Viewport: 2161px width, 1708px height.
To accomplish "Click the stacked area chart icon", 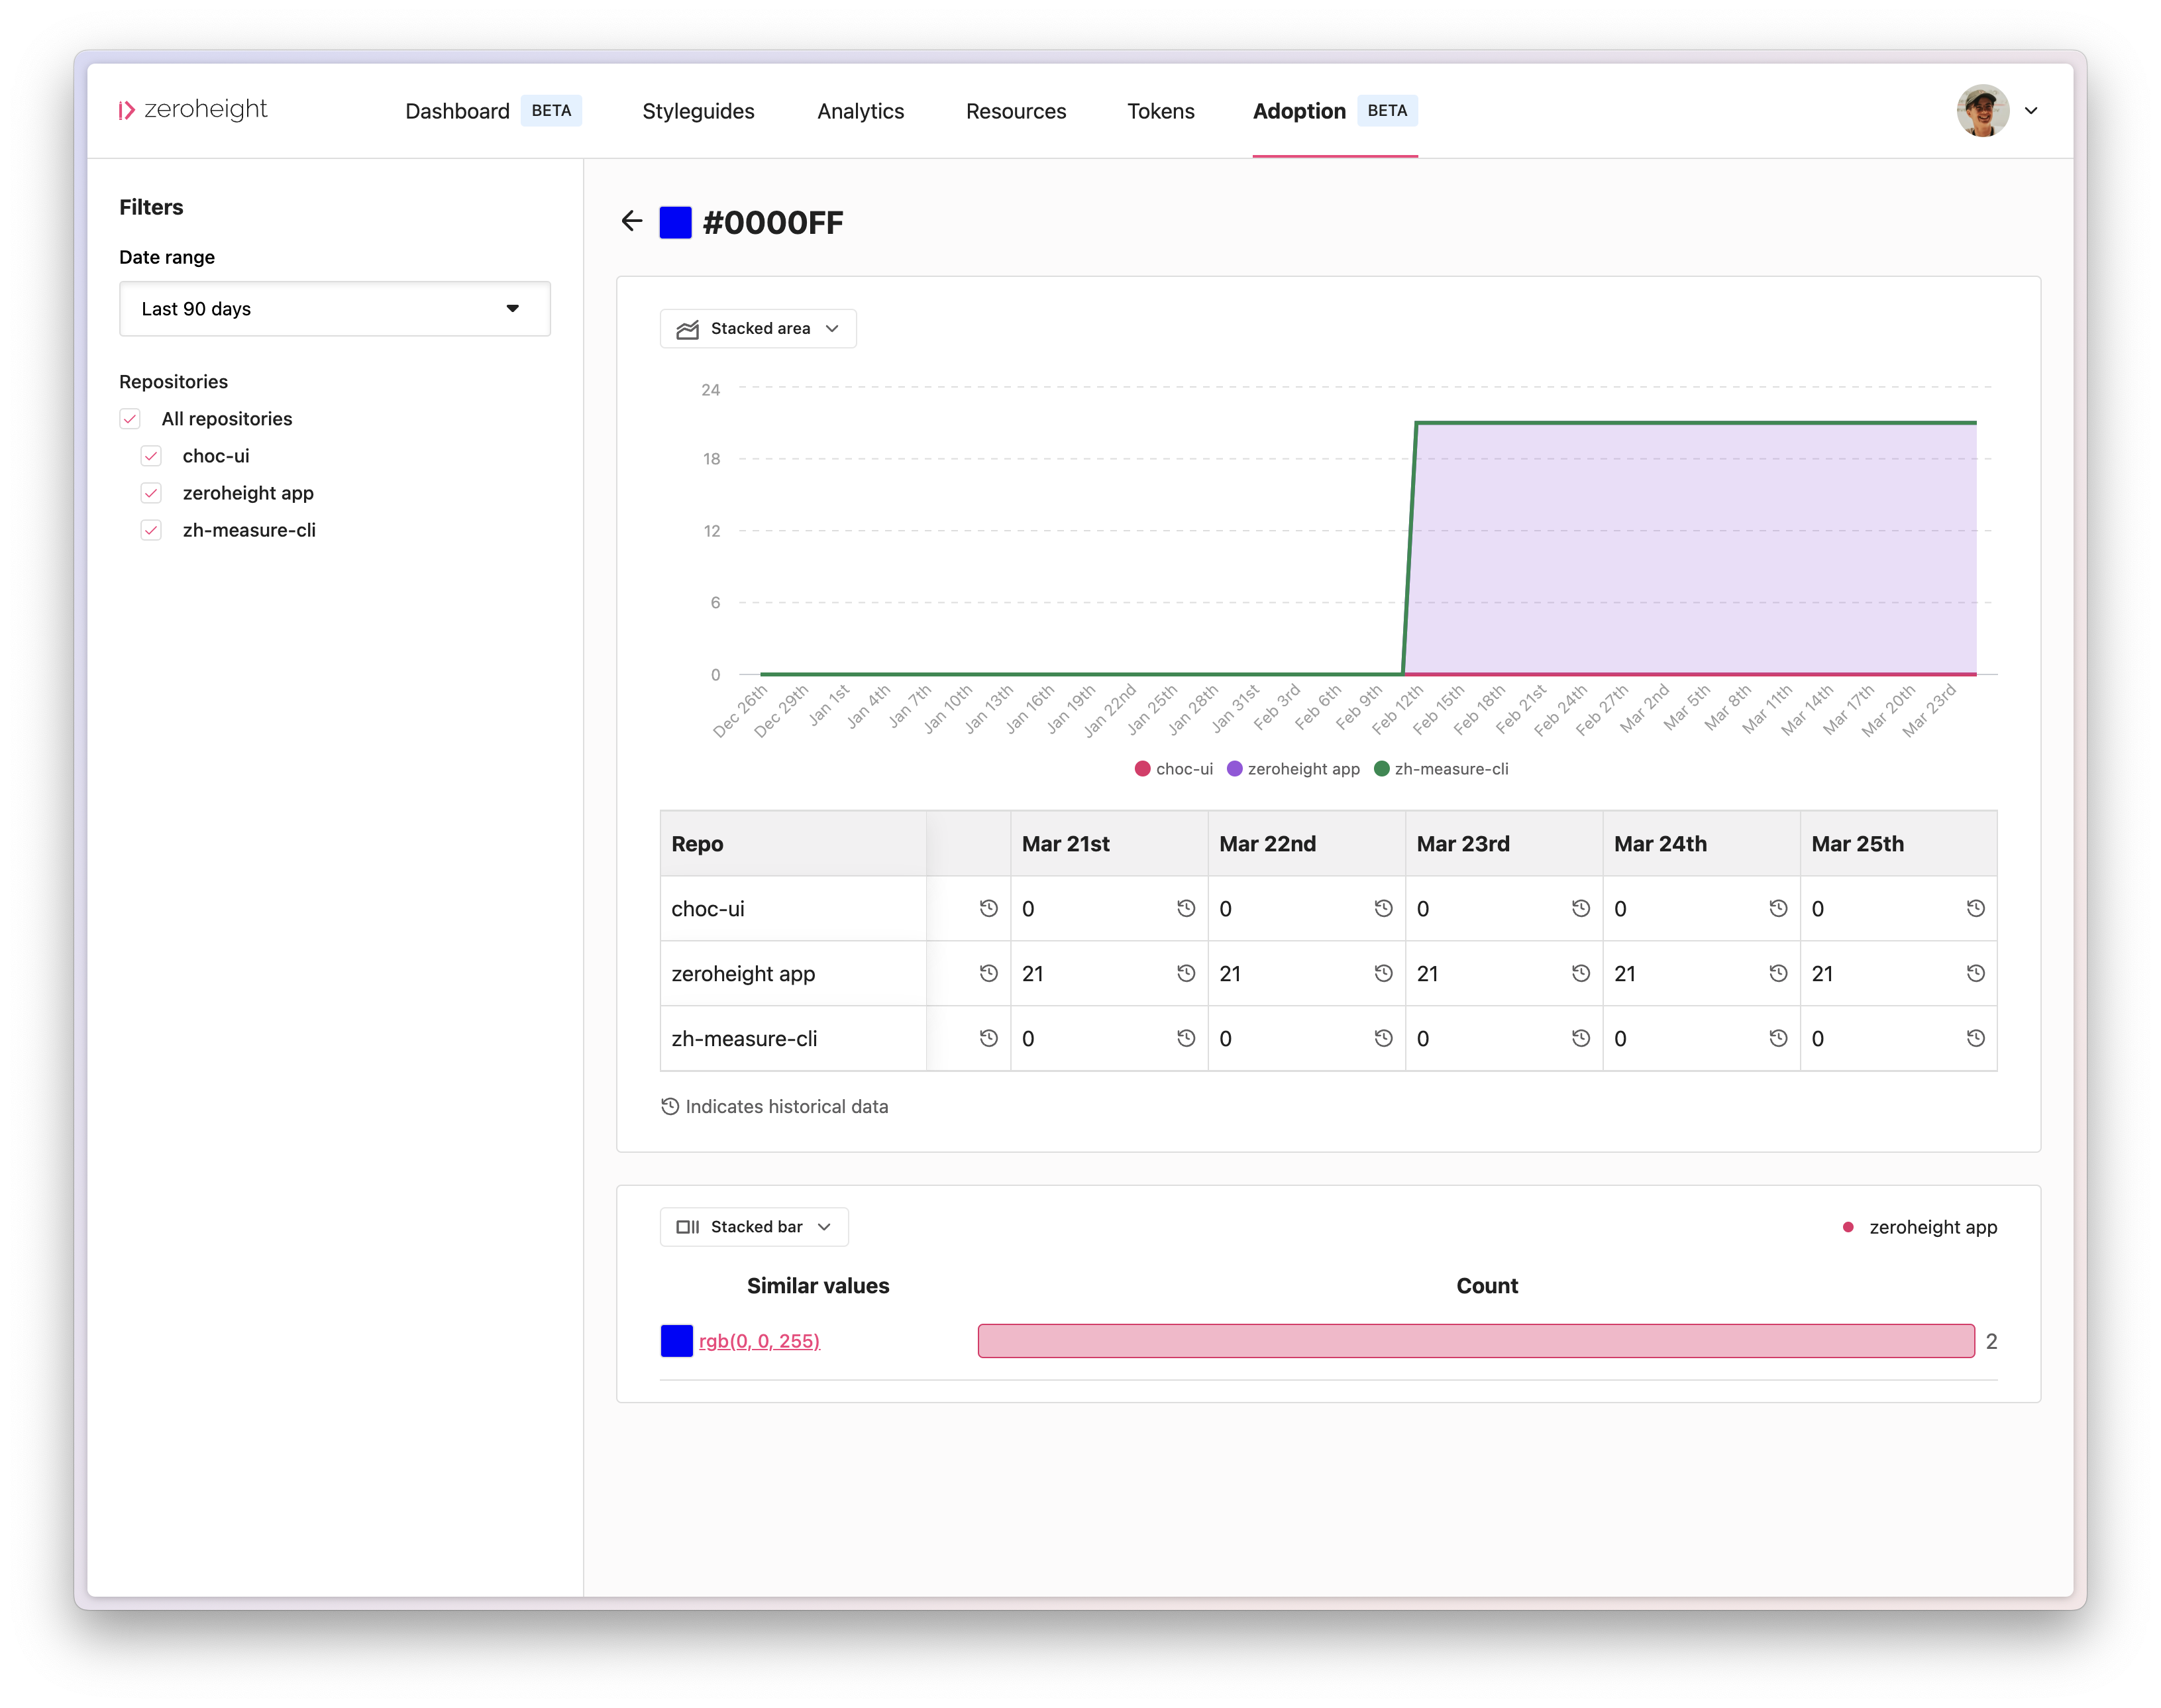I will 687,329.
